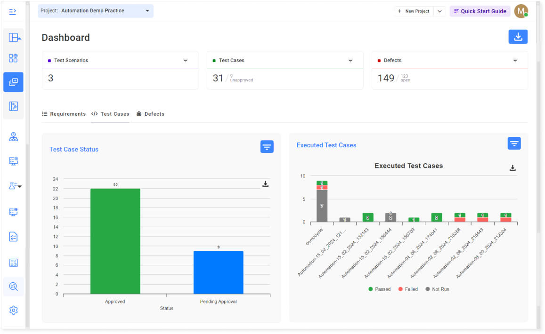This screenshot has height=334, width=545.
Task: Expand the New Project chevron menu
Action: pos(439,11)
